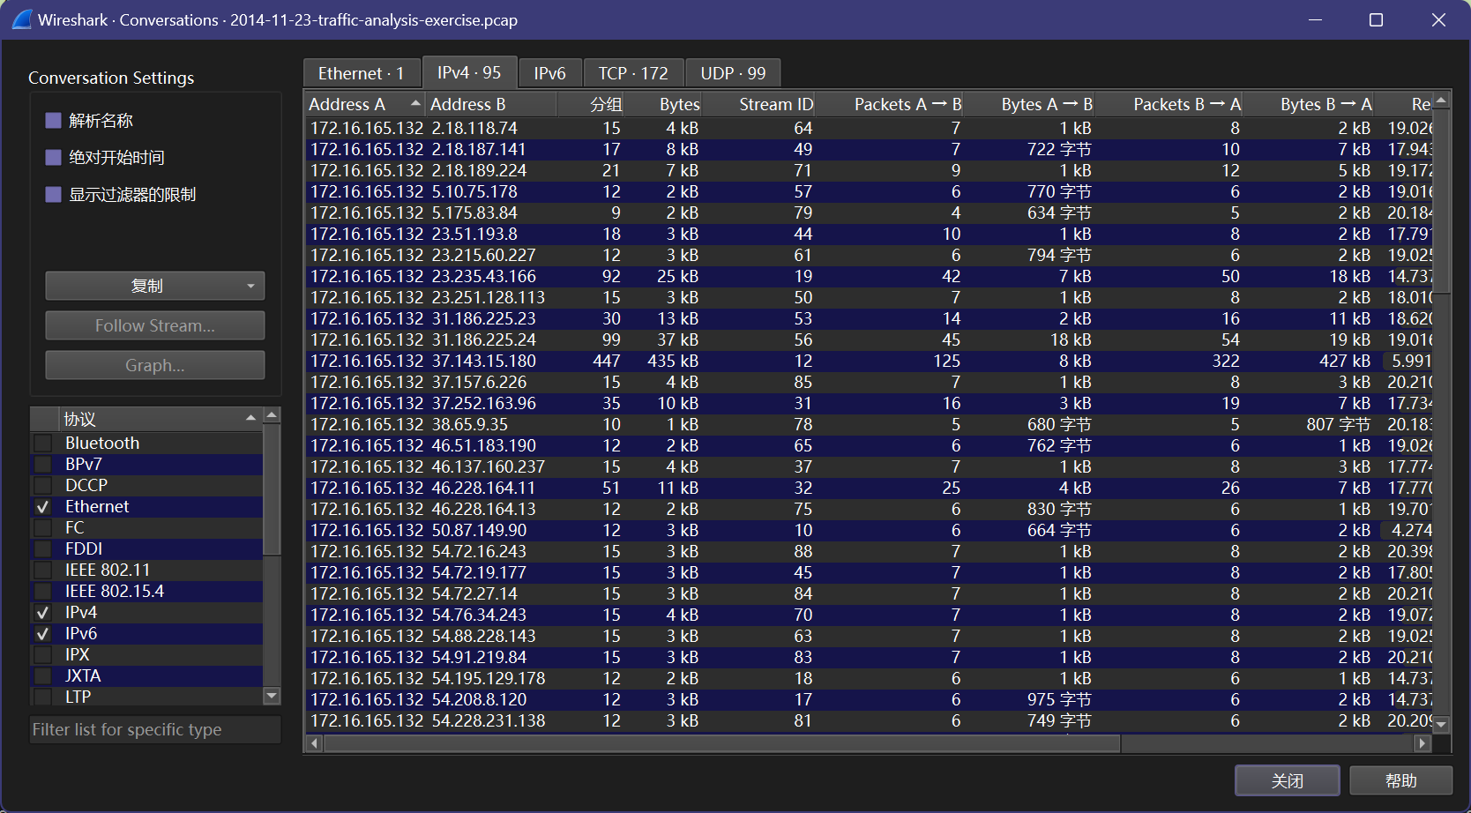Select the row with address 31.186.225.24
Viewport: 1471px width, 813px height.
(869, 339)
